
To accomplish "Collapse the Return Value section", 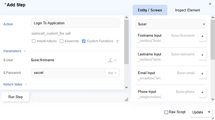I will pyautogui.click(x=26, y=85).
